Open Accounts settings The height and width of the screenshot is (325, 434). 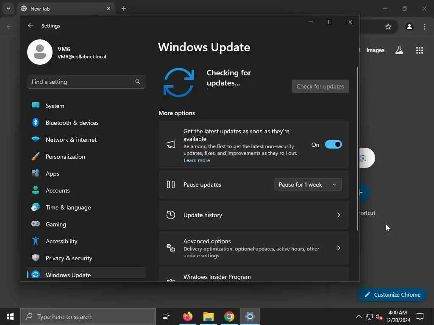[86, 190]
